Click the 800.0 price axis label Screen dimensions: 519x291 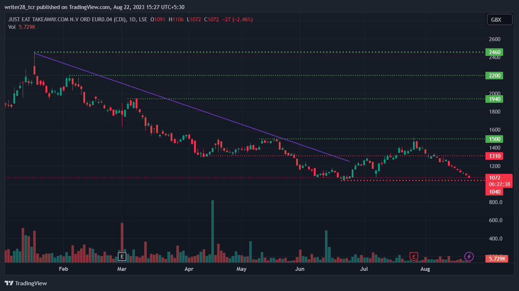coord(495,202)
